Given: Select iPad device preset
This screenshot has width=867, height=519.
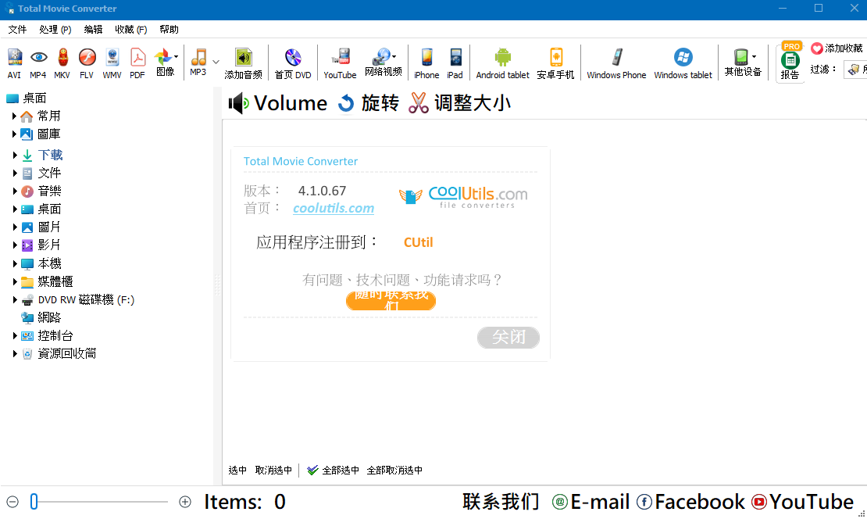Looking at the screenshot, I should (x=455, y=63).
